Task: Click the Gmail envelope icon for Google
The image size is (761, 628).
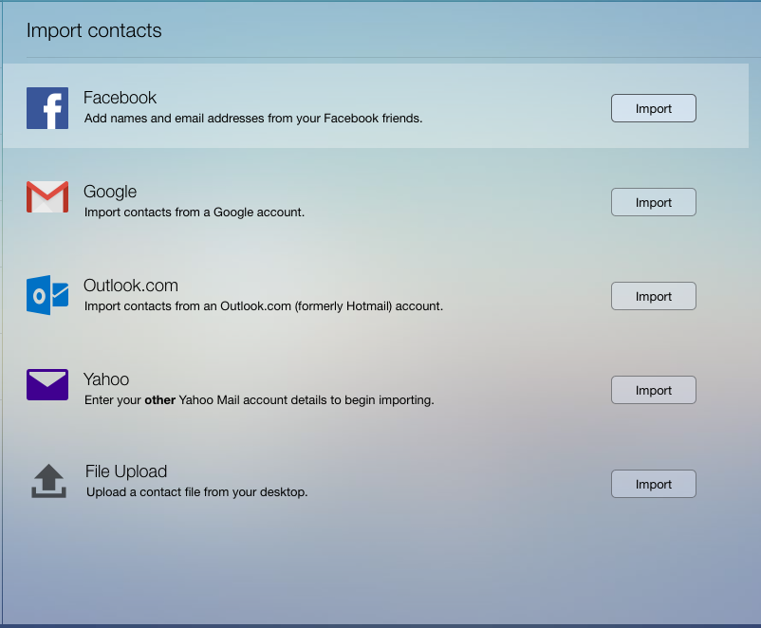Action: 47,197
